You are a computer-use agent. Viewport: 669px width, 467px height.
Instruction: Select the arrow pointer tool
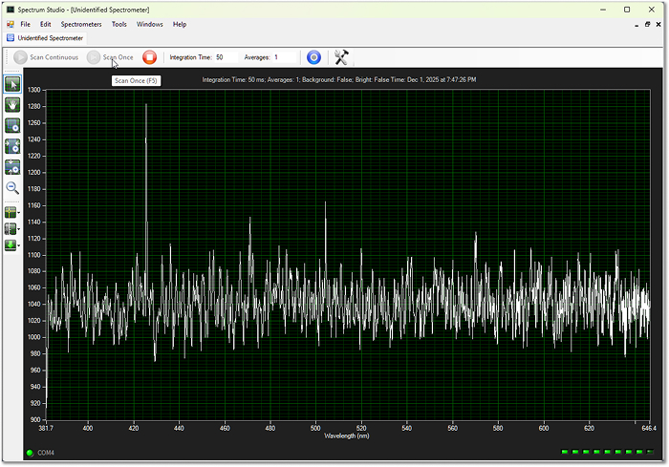pos(13,84)
